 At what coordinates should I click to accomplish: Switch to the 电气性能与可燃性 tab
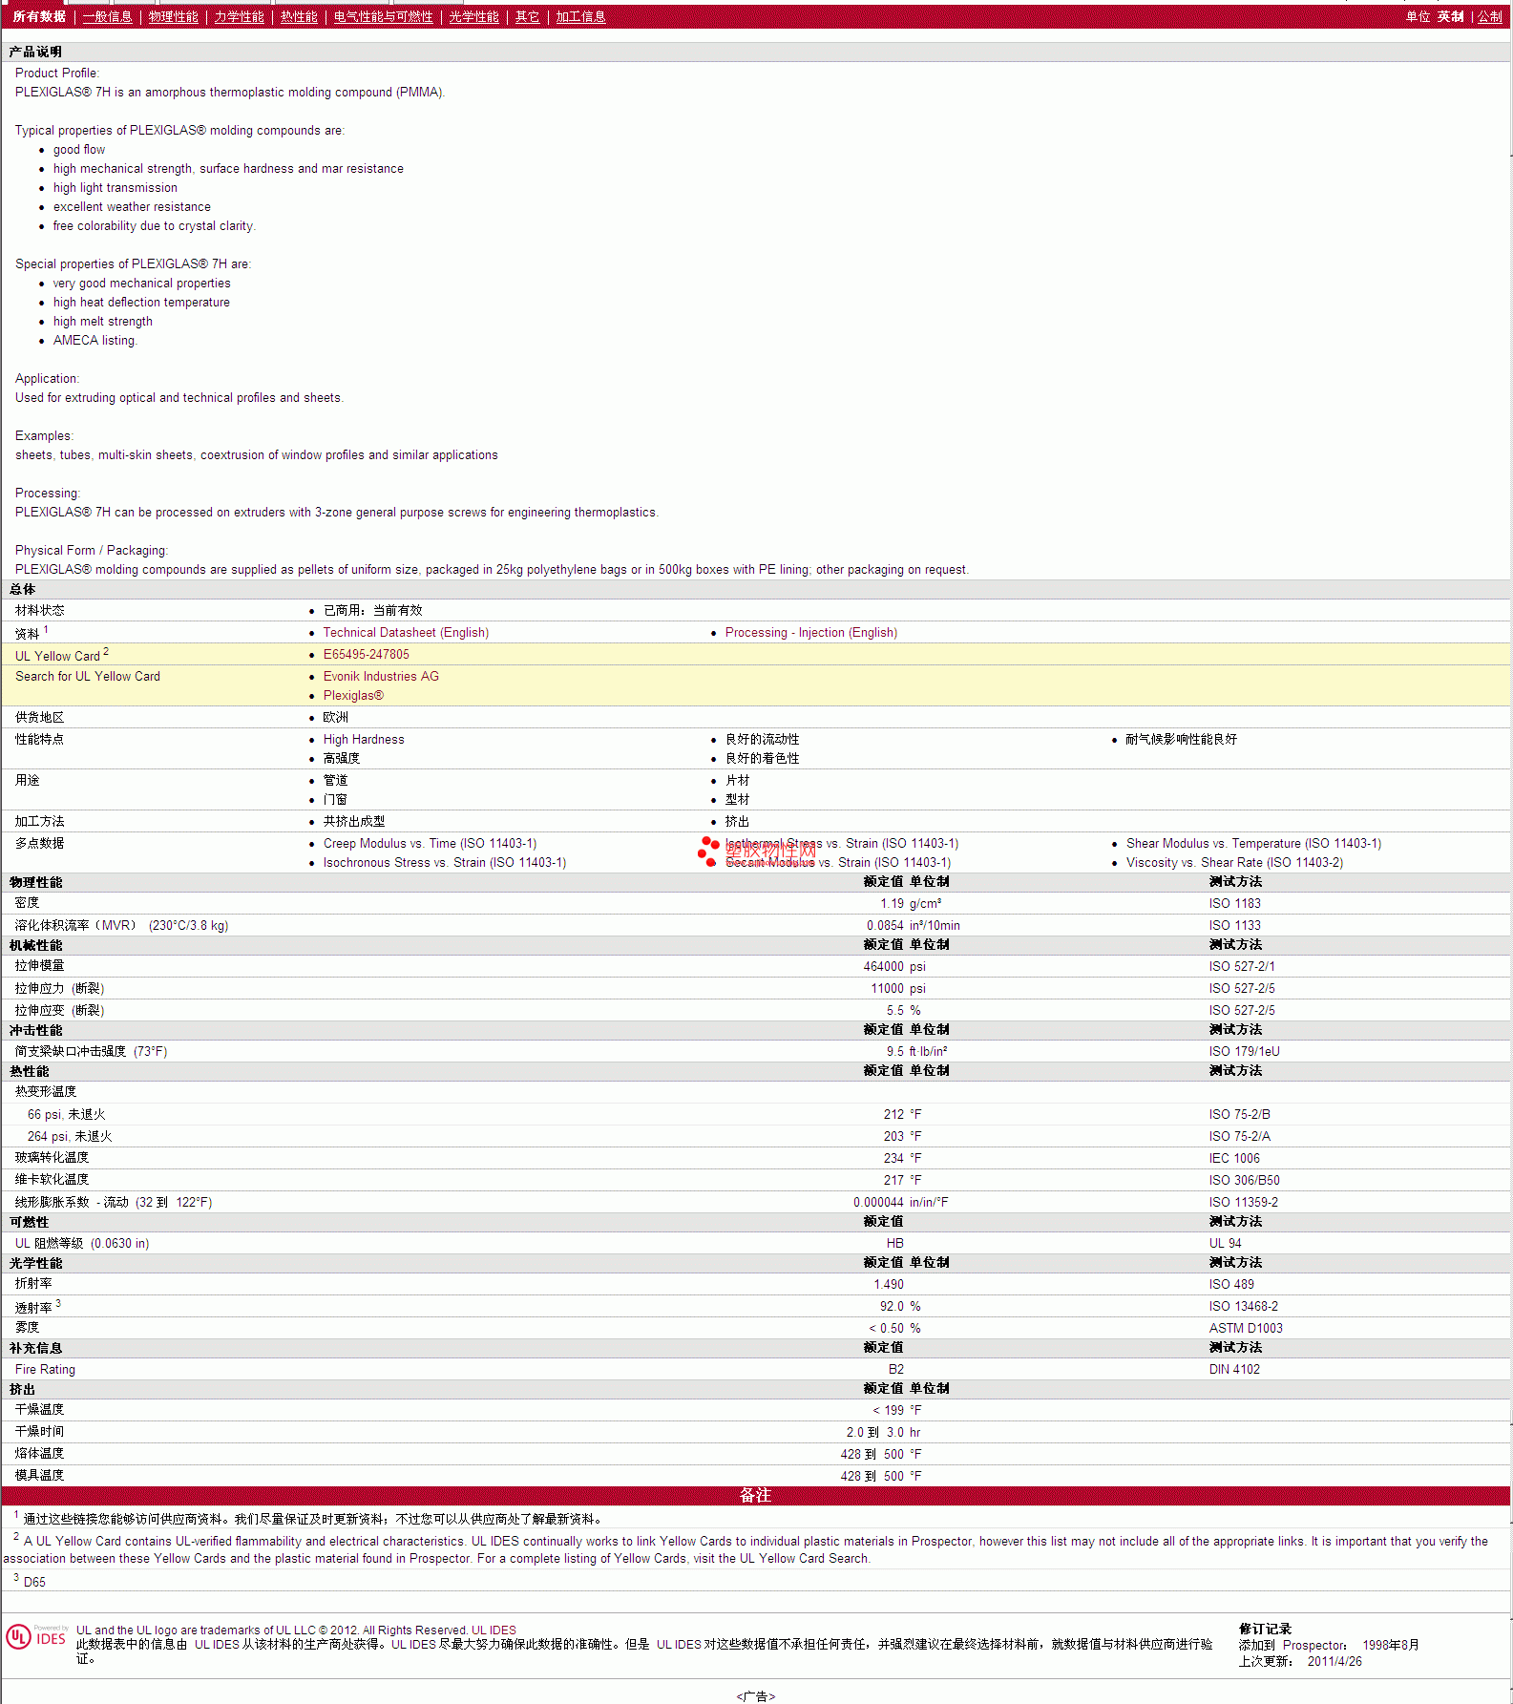[x=383, y=17]
